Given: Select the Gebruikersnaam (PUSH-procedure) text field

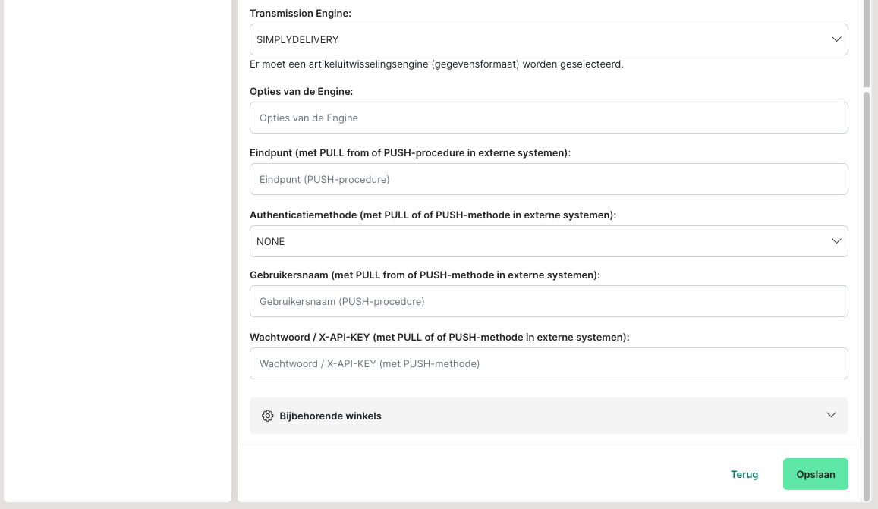Looking at the screenshot, I should click(548, 301).
